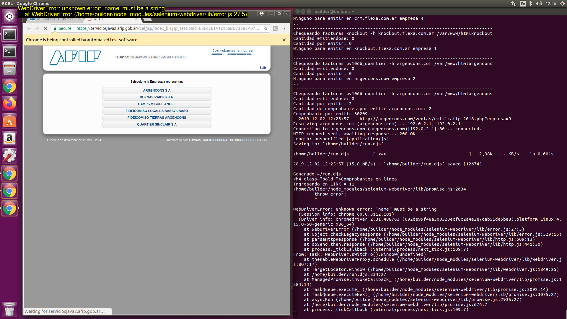
Task: Click the address bar URL field
Action: 167,28
